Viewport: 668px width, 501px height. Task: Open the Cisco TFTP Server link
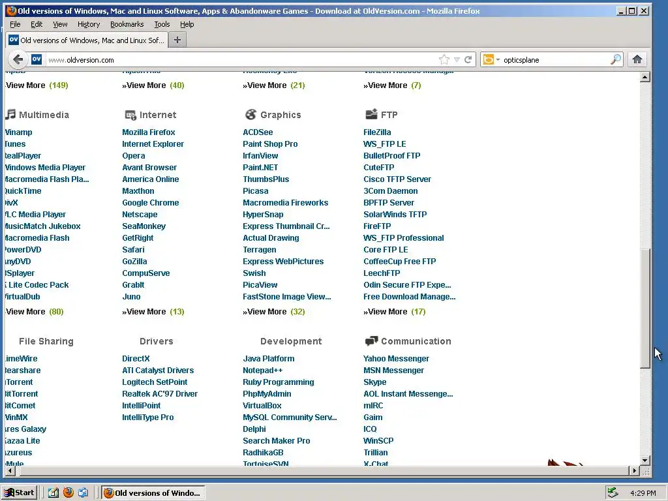[x=397, y=179]
